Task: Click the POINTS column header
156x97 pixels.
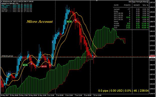Action: [127, 5]
